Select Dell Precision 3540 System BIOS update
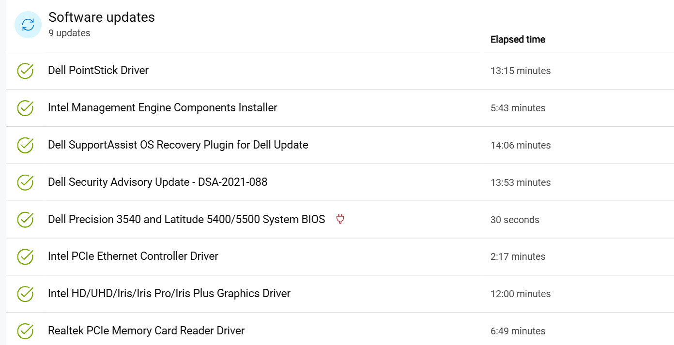The width and height of the screenshot is (674, 345). [x=340, y=220]
